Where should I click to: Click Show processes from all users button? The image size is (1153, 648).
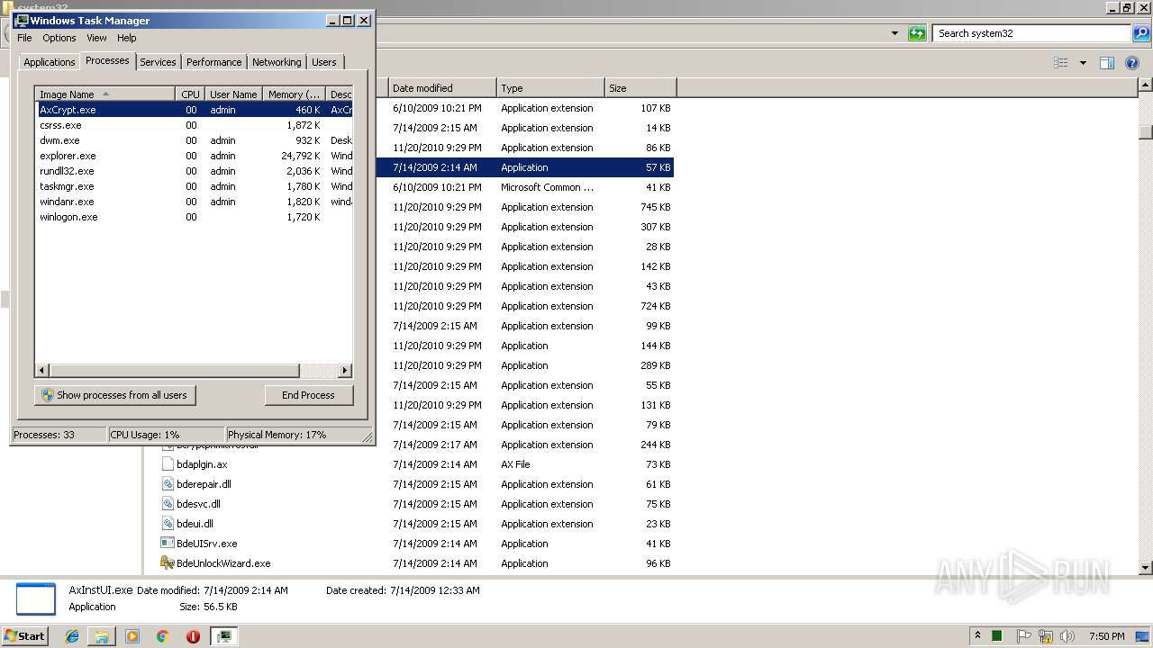[114, 395]
